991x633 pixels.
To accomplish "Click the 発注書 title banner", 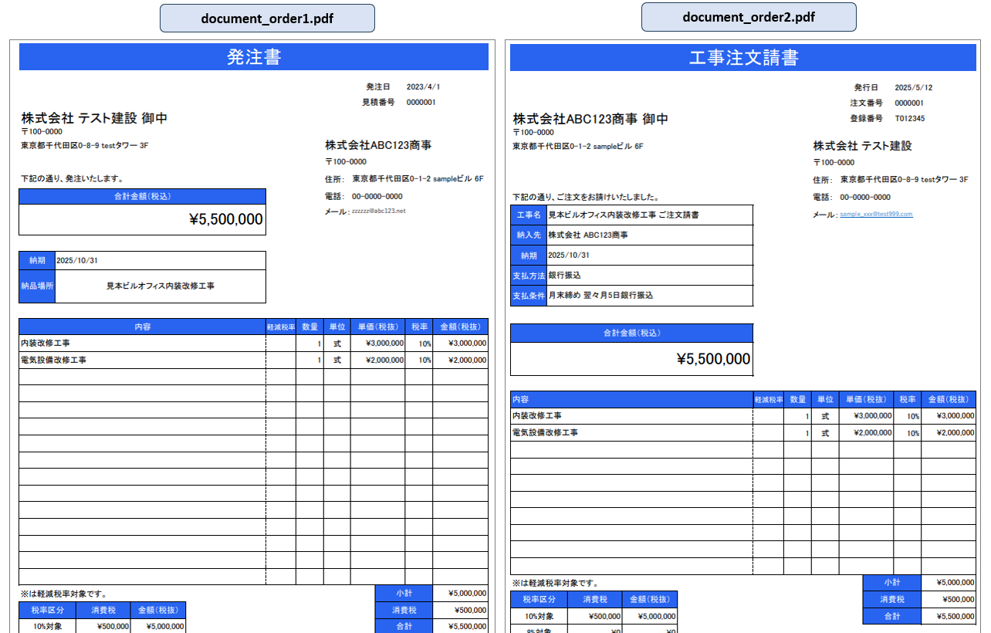I will (x=254, y=56).
